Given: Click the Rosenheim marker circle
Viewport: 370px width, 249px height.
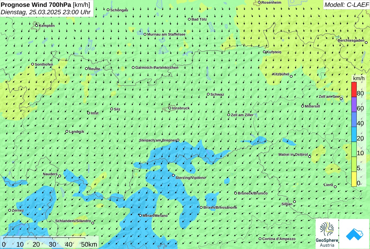Looking at the screenshot, I should click(259, 2).
